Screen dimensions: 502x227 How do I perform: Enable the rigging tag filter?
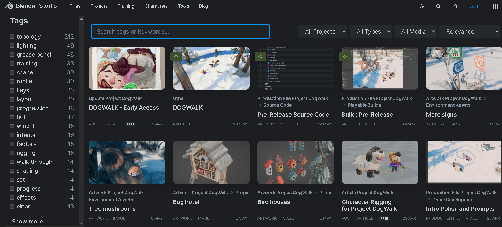click(12, 153)
